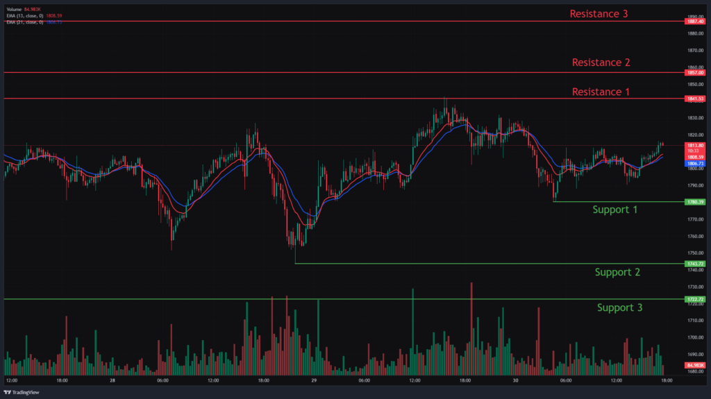711x399 pixels.
Task: Select the EMA (13, close, 0) legend
Action: (34, 15)
